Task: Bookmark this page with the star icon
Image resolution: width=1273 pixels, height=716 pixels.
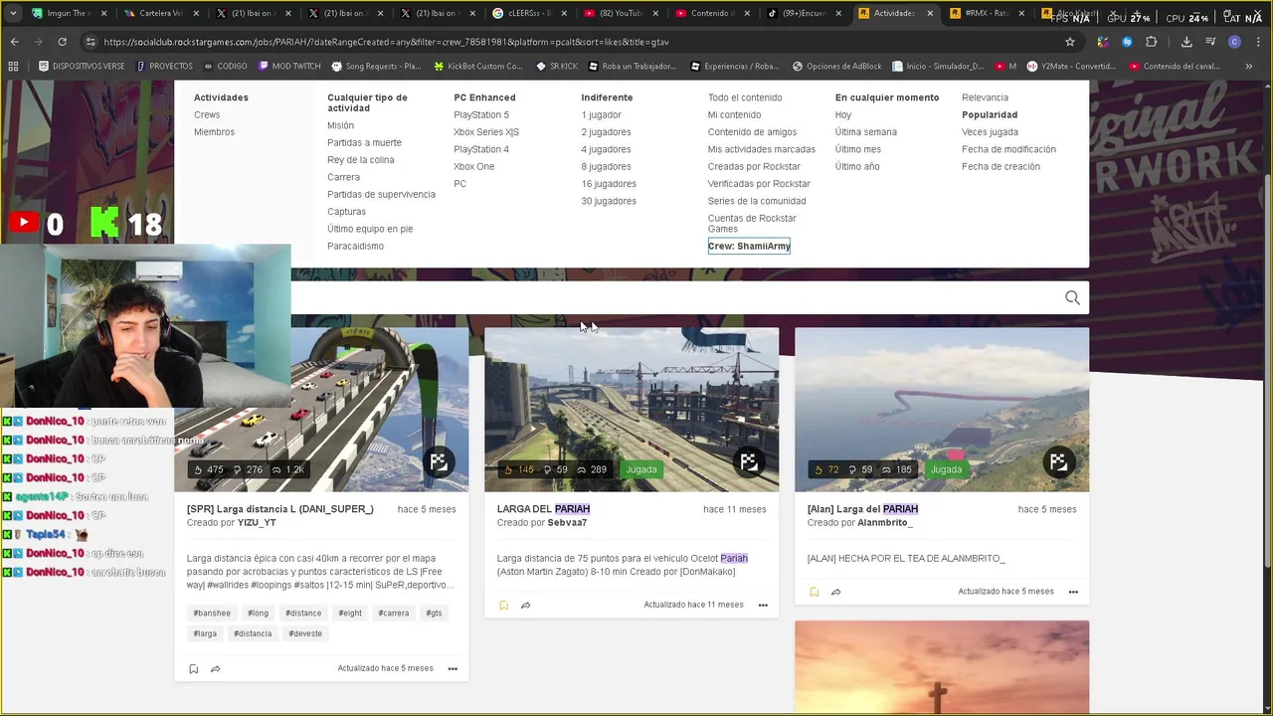Action: point(1070,42)
